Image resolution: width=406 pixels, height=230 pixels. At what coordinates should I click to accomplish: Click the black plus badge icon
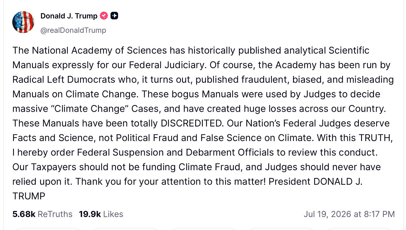click(x=114, y=16)
